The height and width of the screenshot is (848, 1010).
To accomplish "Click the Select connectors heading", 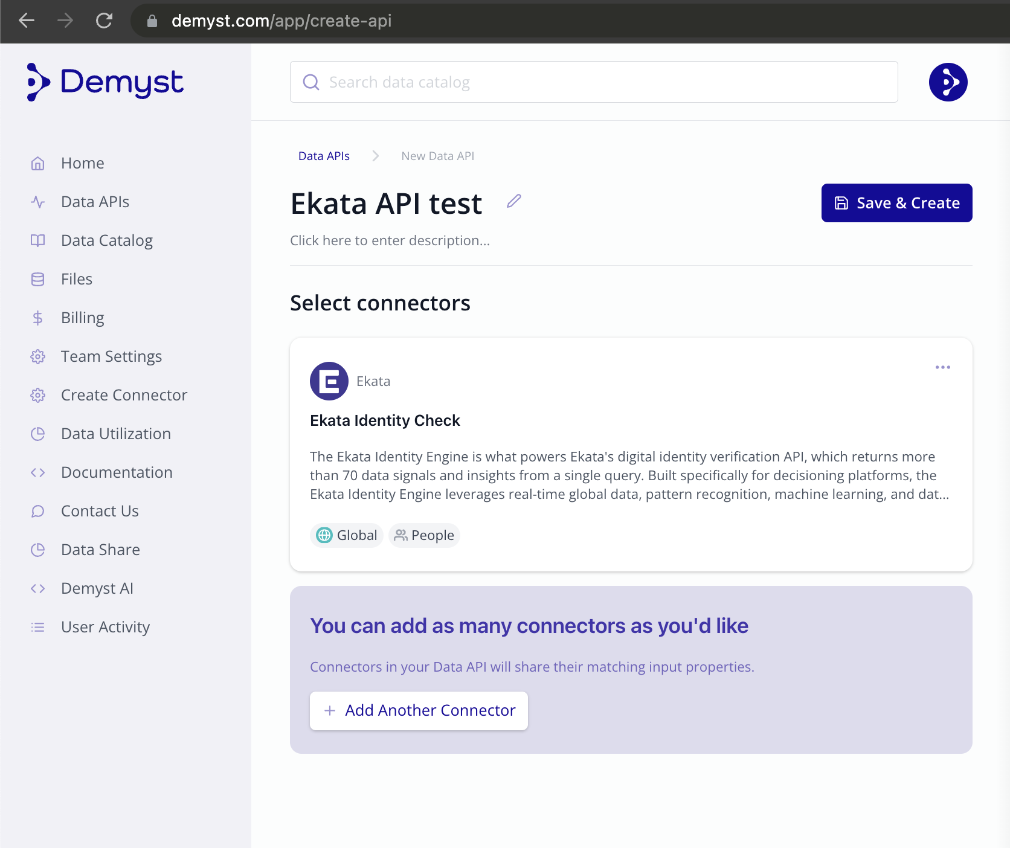I will click(x=381, y=303).
